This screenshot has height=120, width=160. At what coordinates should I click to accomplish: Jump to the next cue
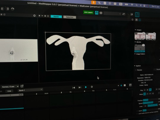[80, 87]
